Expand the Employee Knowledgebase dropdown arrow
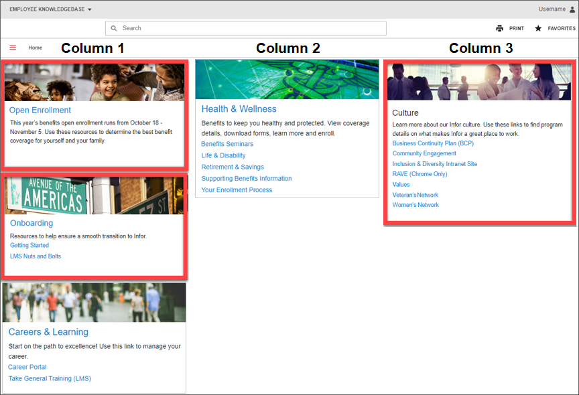 (x=89, y=9)
